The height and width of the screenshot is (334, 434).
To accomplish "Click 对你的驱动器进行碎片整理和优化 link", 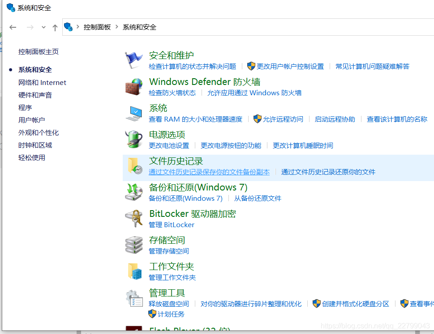I will [251, 304].
